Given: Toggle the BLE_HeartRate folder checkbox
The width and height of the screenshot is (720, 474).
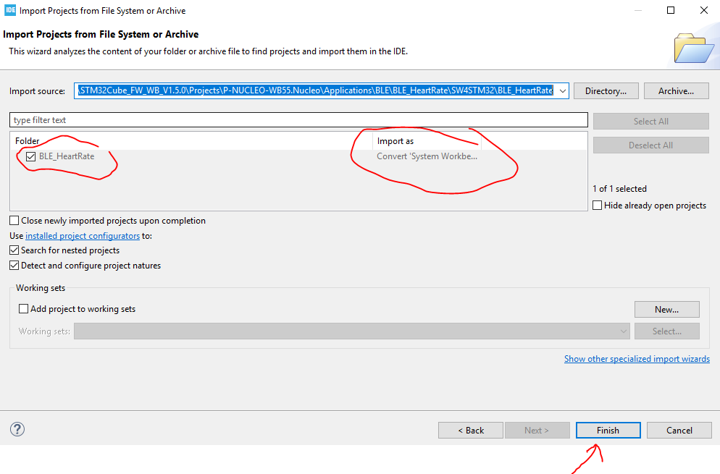Looking at the screenshot, I should pos(30,156).
